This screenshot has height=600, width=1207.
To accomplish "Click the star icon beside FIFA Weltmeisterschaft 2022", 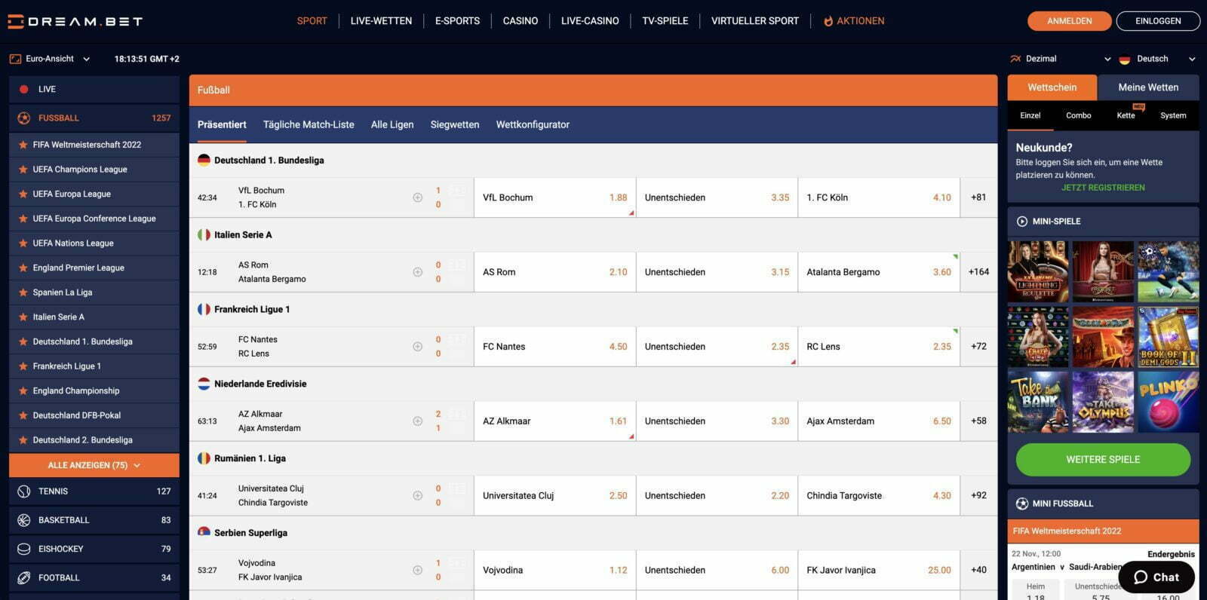I will tap(23, 145).
